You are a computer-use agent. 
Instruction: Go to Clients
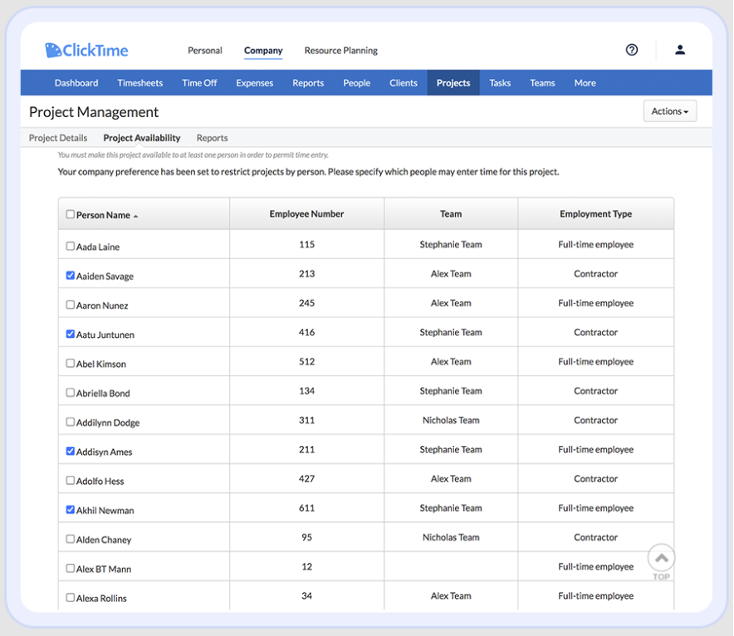click(403, 83)
